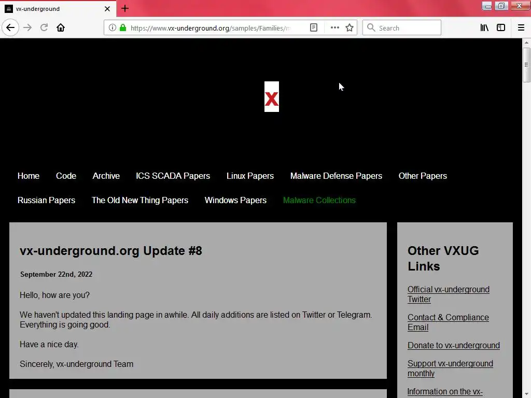The image size is (531, 398).
Task: Open Russian Papers section
Action: pyautogui.click(x=46, y=201)
